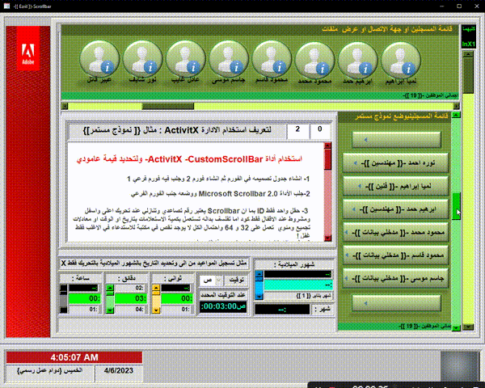Click the minutes next value 04:
Screen dimensions: 485x388
click(130, 310)
